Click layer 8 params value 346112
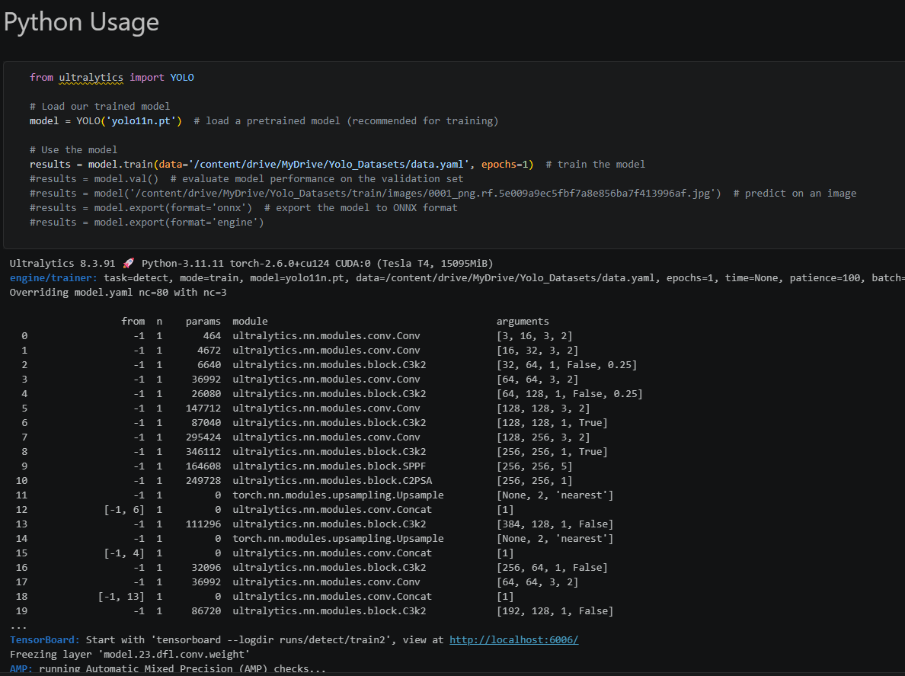 [x=203, y=451]
